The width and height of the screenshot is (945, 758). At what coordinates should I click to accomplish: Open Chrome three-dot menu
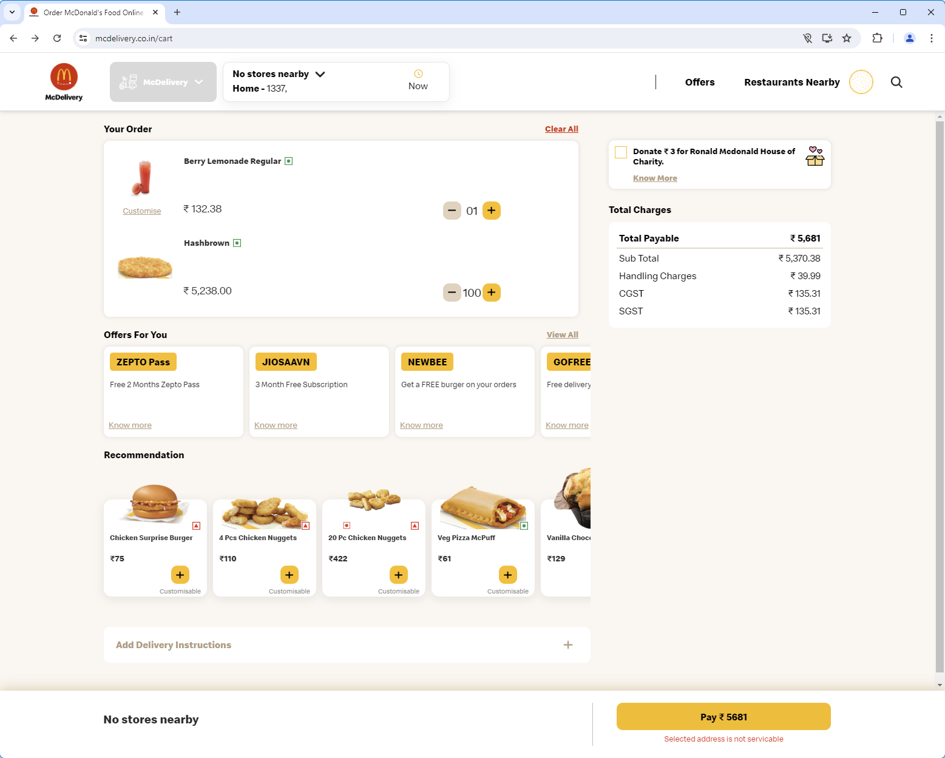932,38
